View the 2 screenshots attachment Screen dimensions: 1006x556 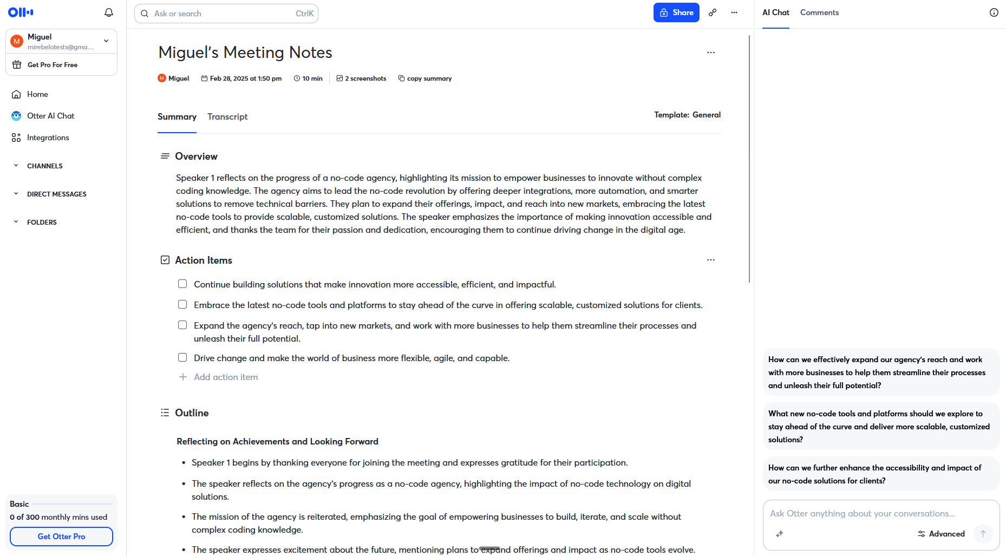pos(361,78)
